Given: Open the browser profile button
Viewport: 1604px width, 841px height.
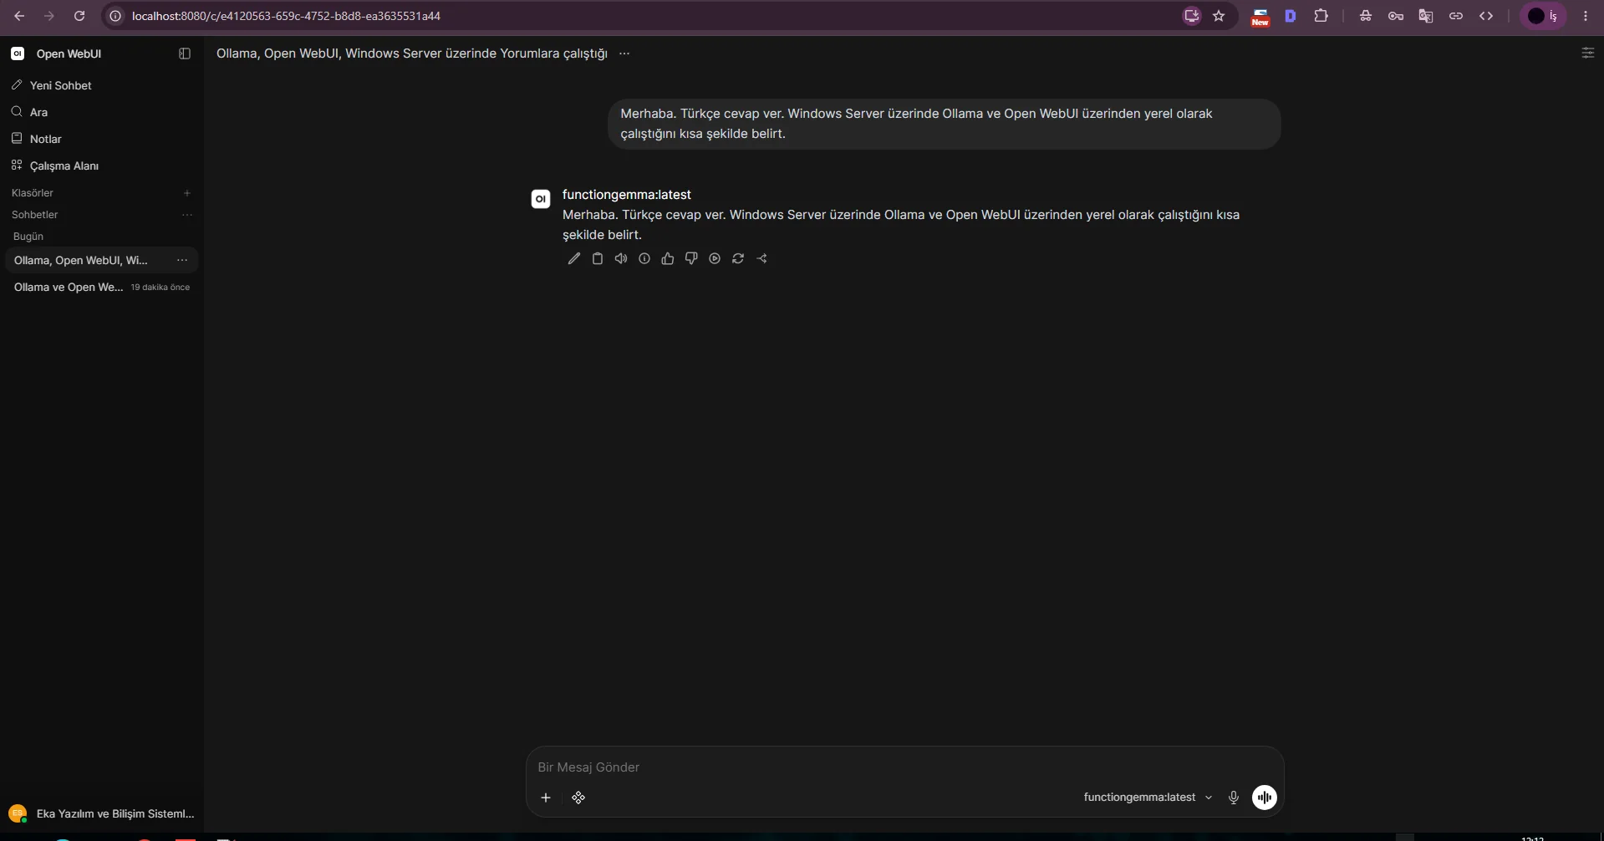Looking at the screenshot, I should [1542, 16].
